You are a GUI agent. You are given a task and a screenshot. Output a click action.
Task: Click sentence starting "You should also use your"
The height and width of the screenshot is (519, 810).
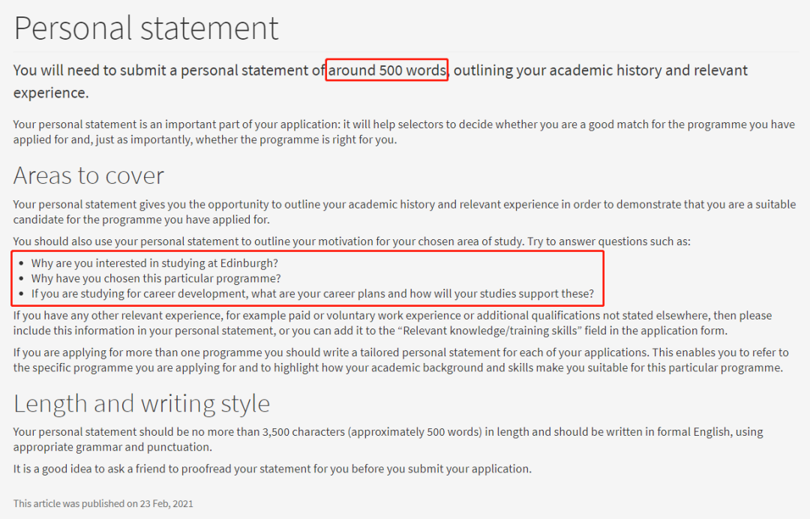351,241
